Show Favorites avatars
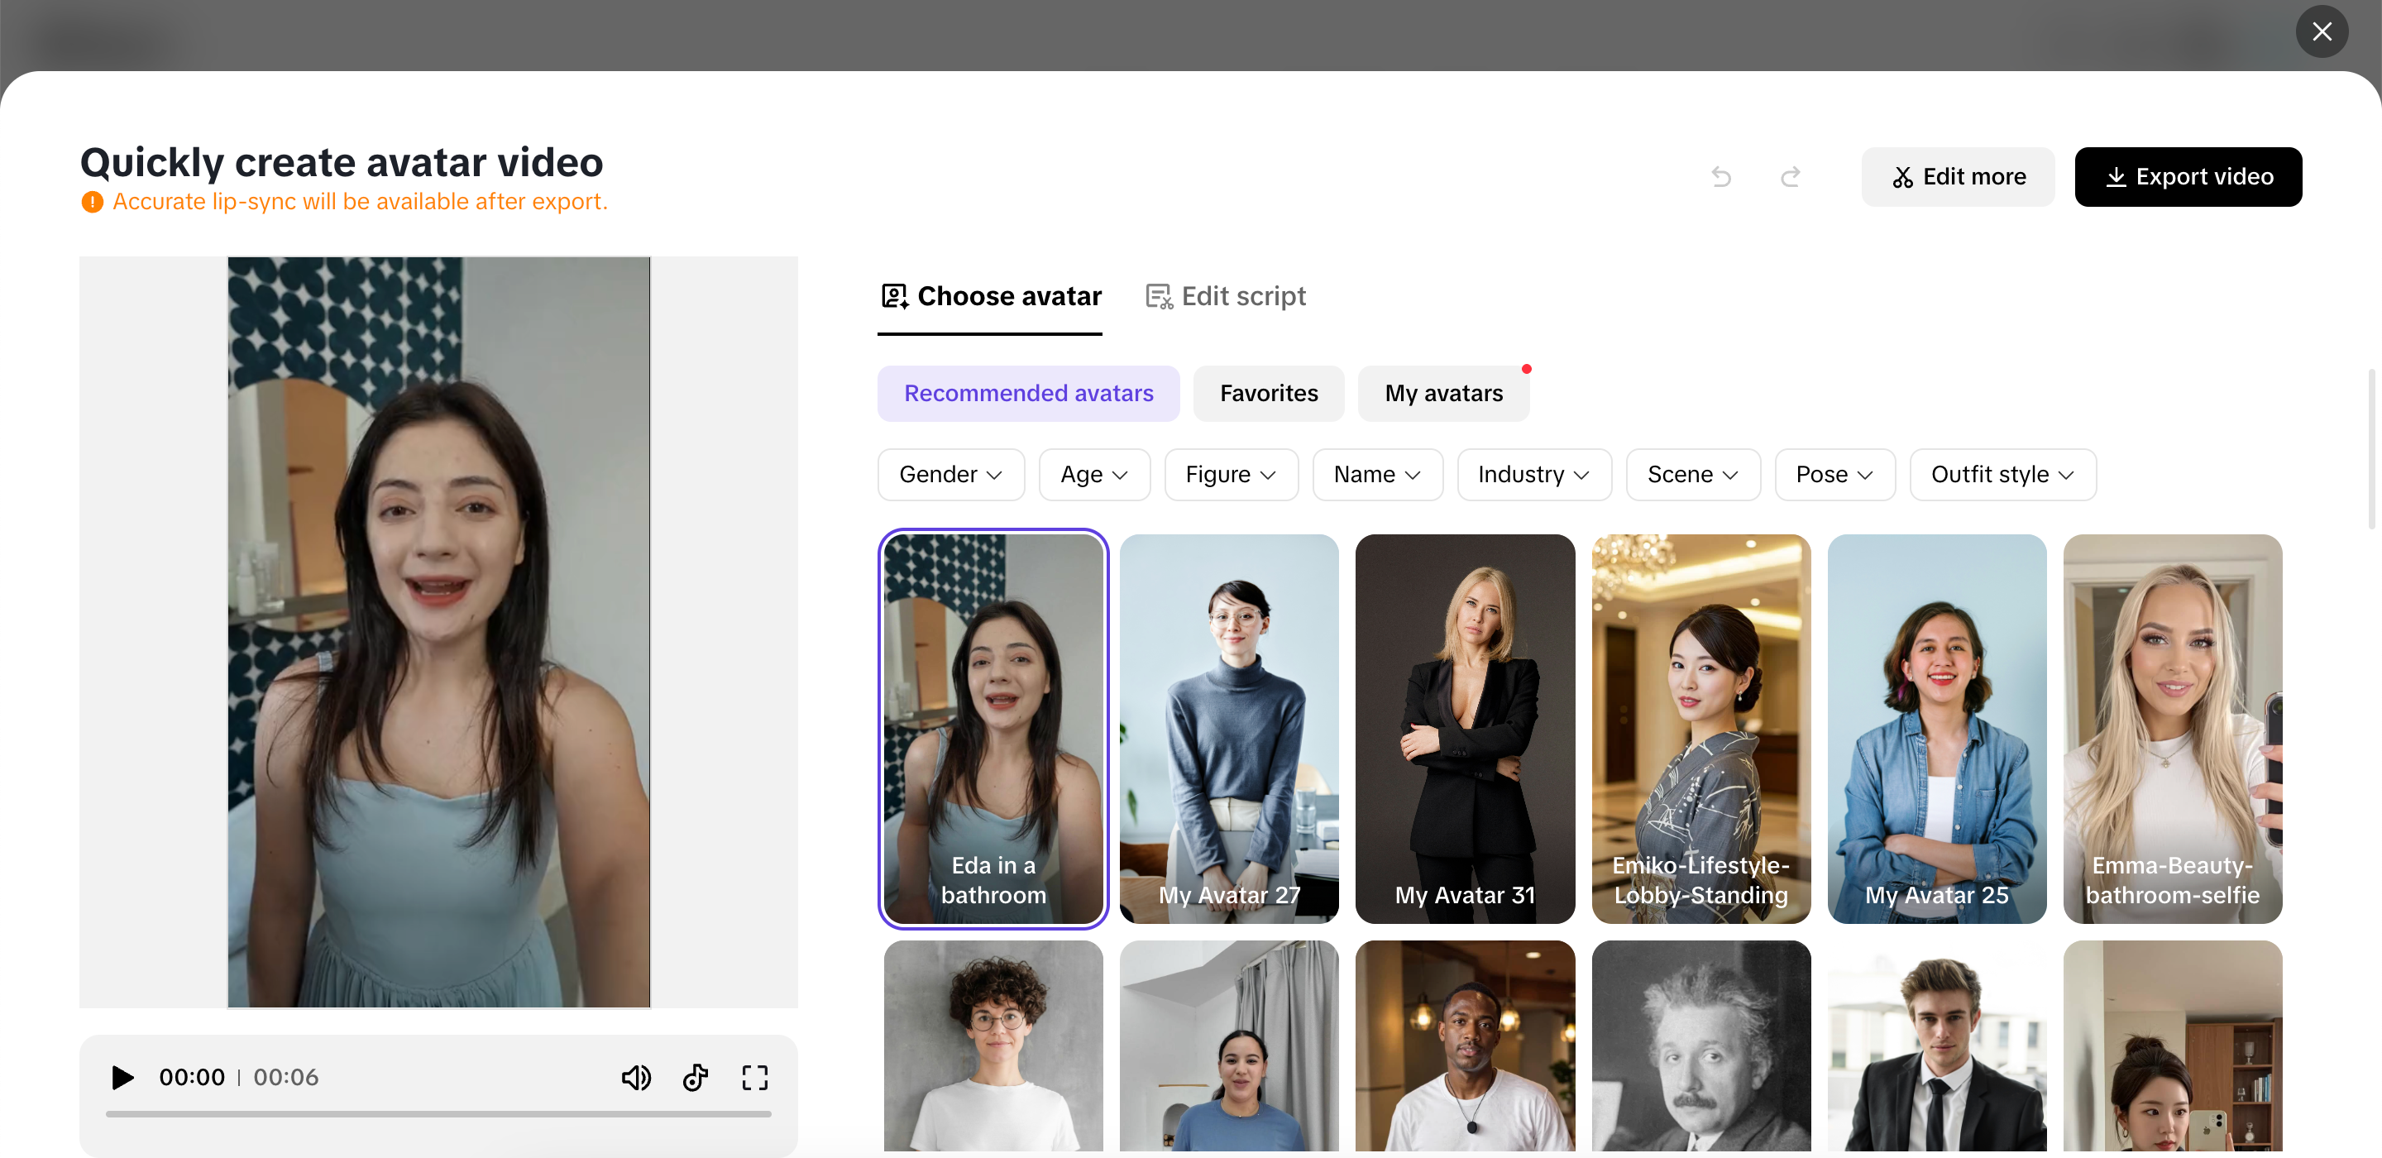The image size is (2382, 1158). point(1268,393)
